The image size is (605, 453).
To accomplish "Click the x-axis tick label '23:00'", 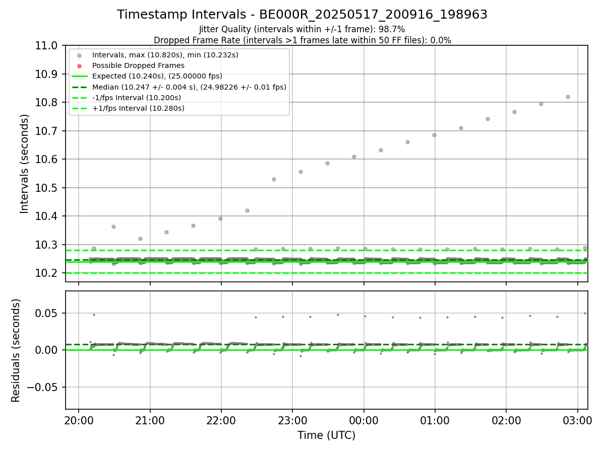I will click(292, 420).
